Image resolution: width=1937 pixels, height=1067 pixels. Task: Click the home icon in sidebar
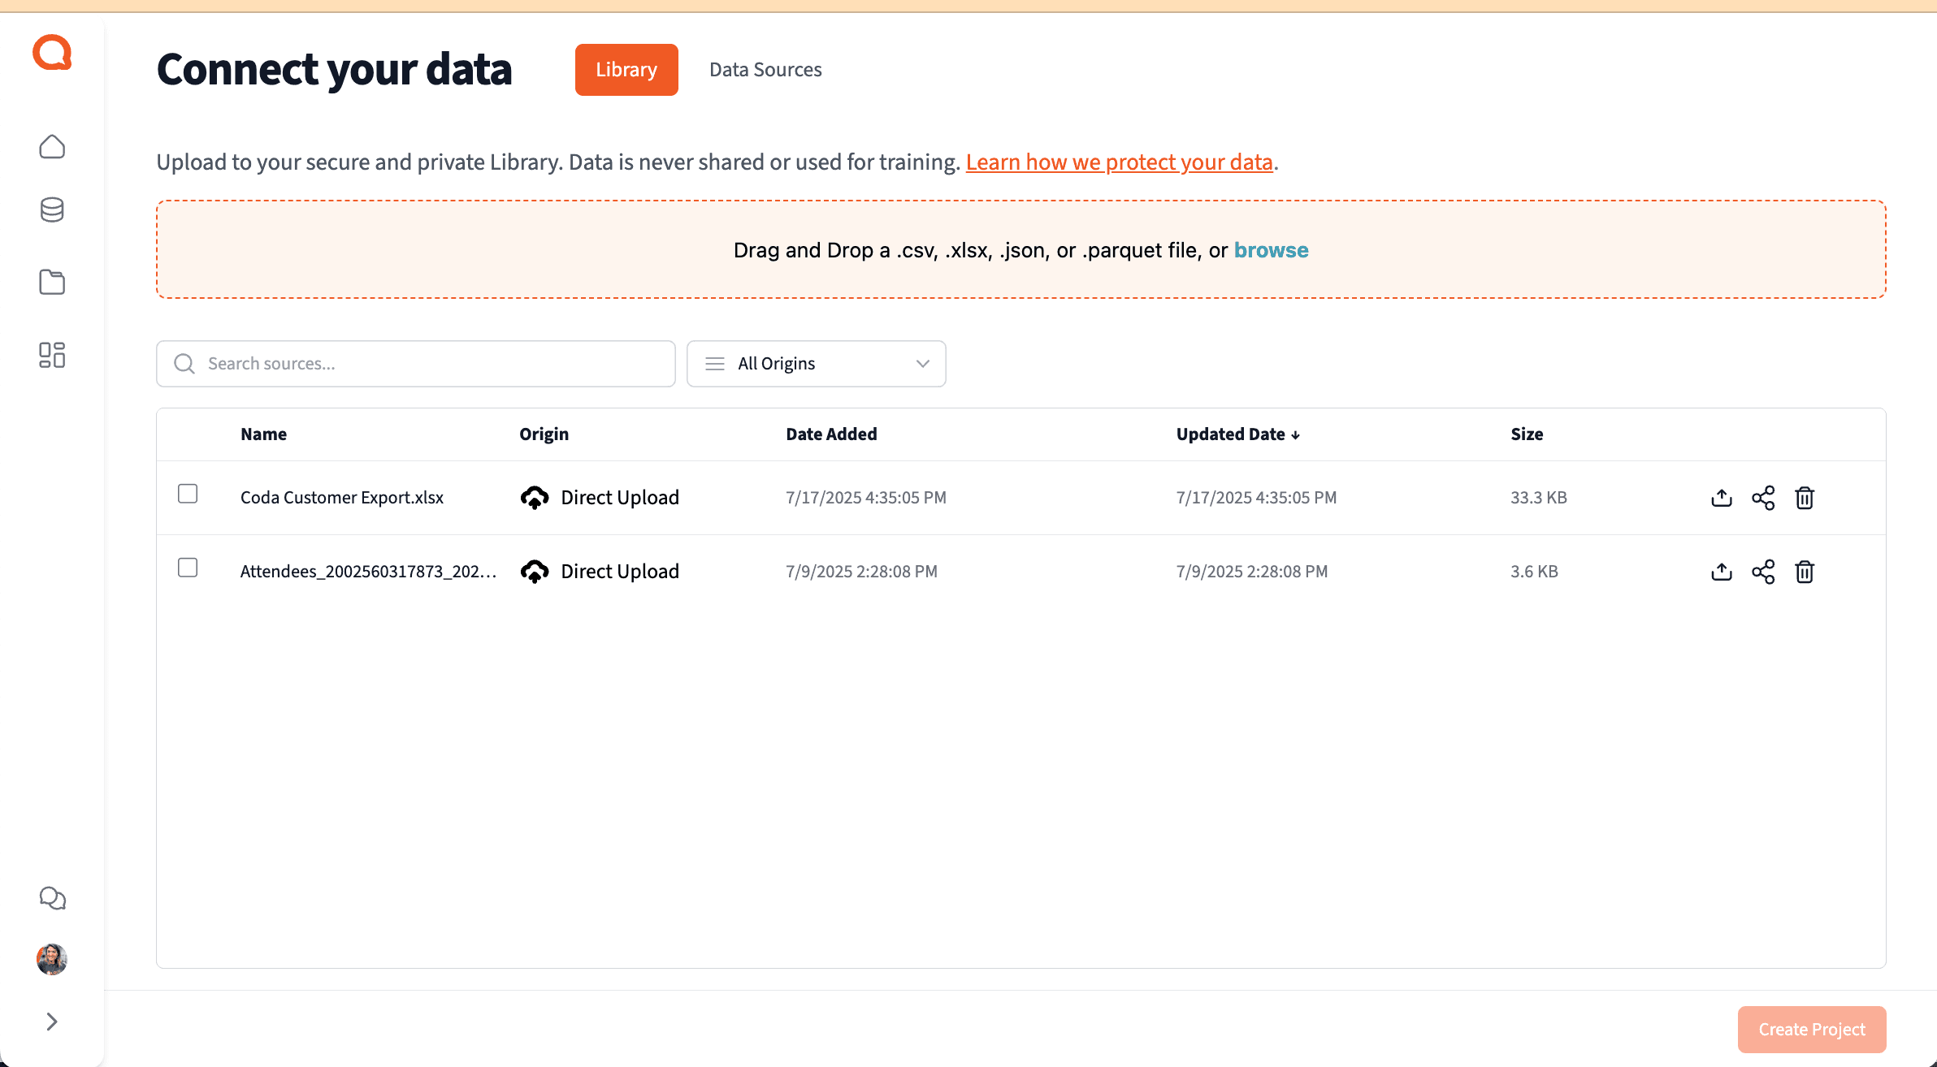coord(52,147)
